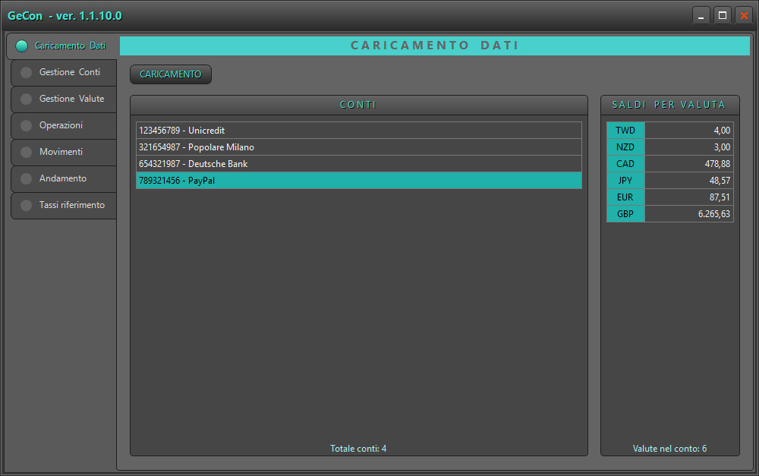The height and width of the screenshot is (476, 759).
Task: Click the circle icon beside Gestione Valute
Action: coord(26,99)
